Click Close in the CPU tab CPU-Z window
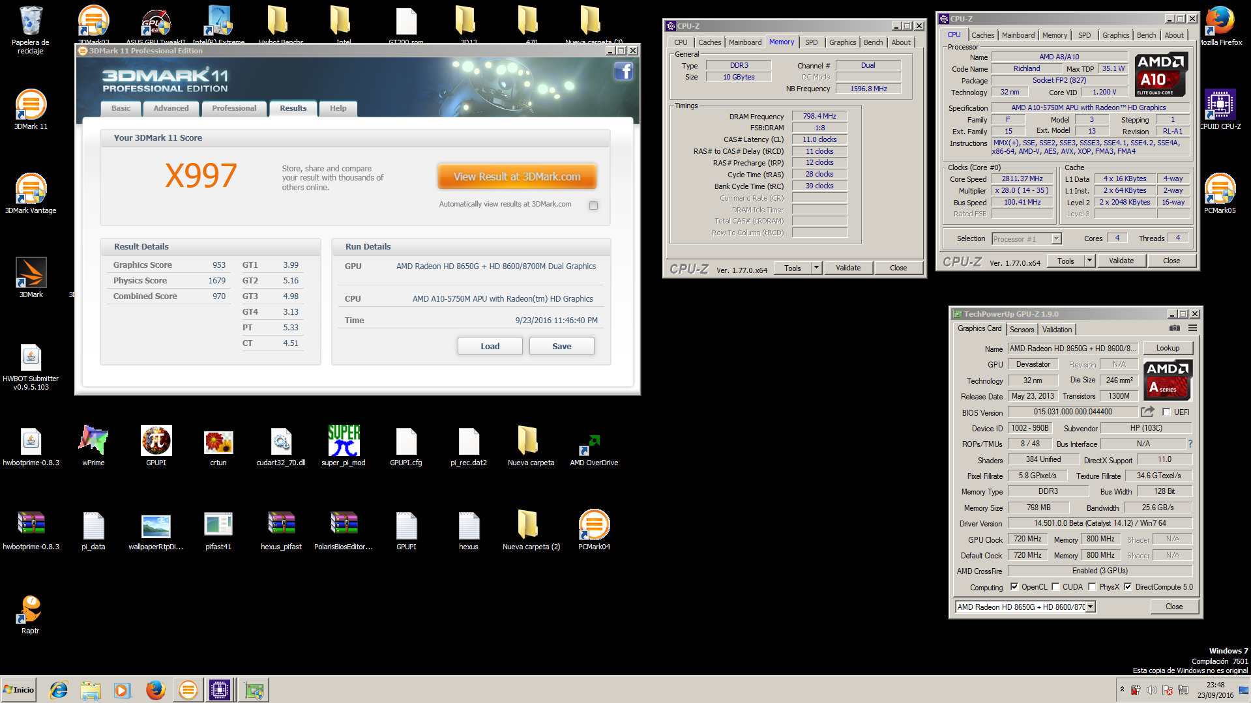Image resolution: width=1251 pixels, height=703 pixels. click(x=1171, y=261)
